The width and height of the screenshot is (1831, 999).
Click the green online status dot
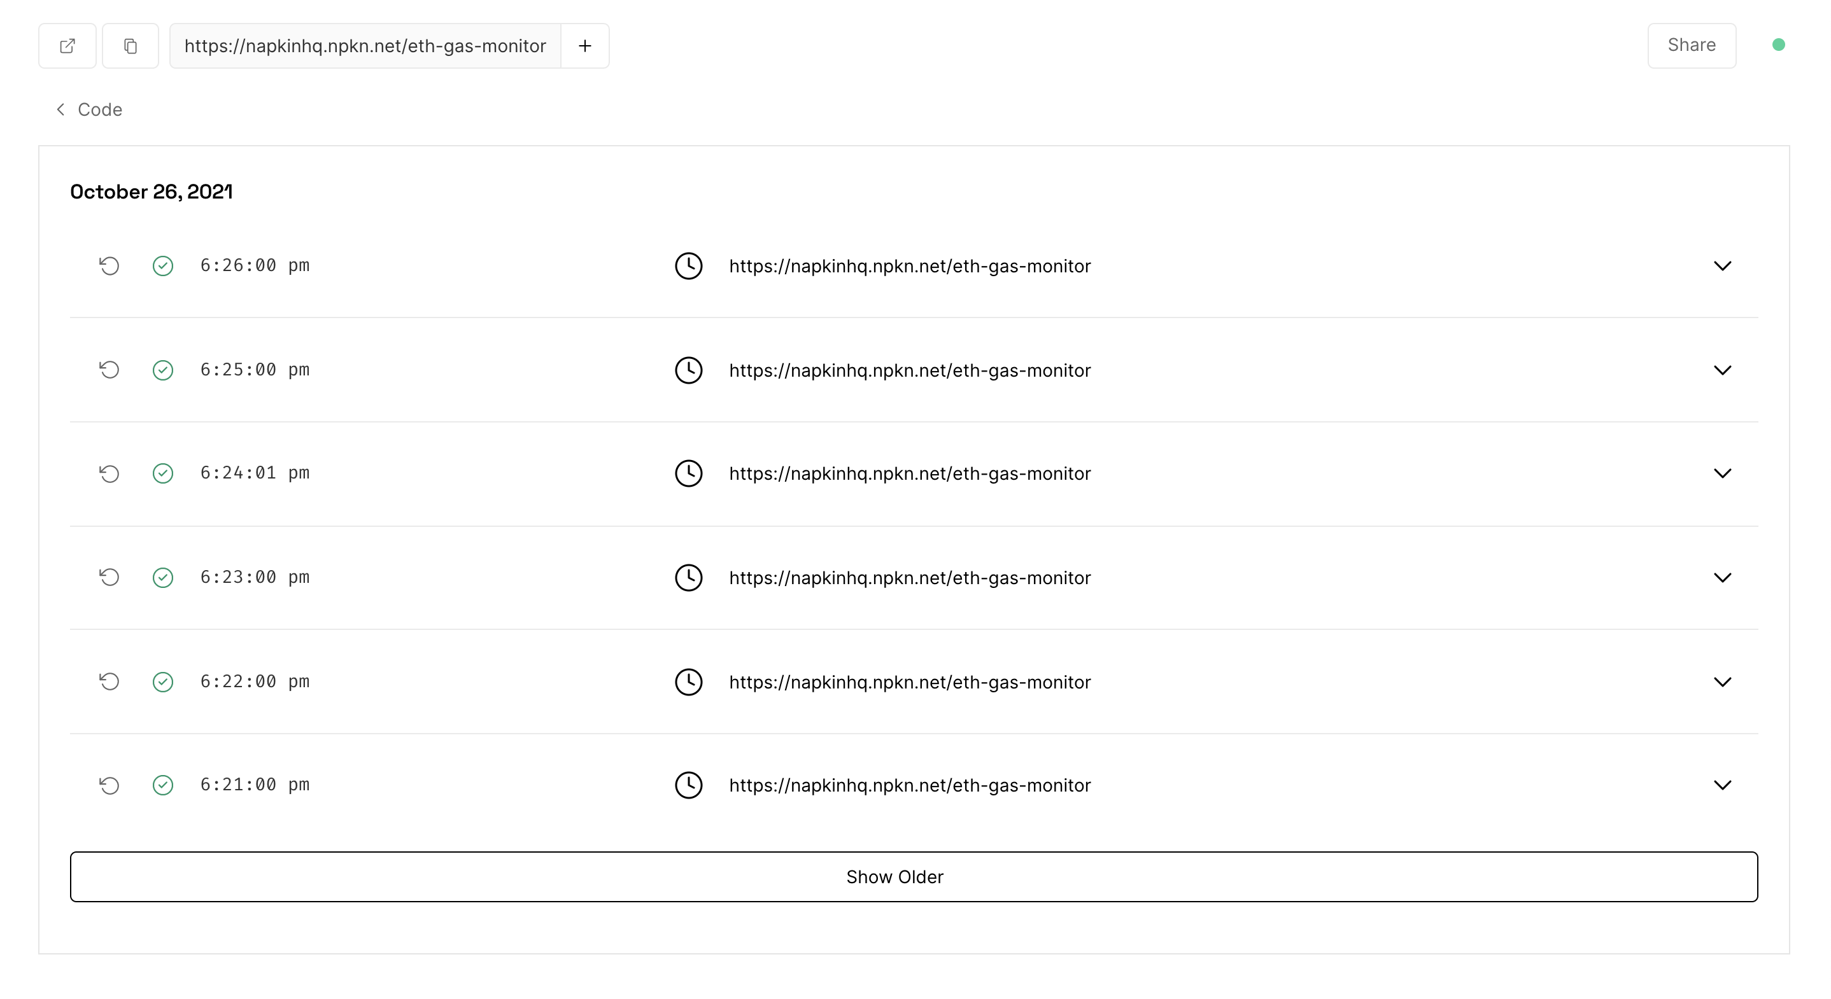tap(1778, 45)
